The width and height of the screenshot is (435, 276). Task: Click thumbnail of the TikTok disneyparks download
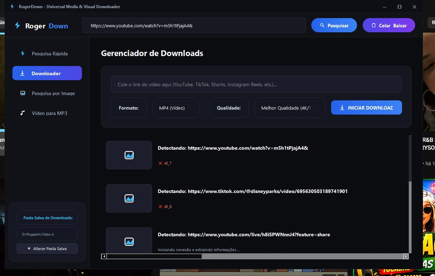(x=129, y=198)
